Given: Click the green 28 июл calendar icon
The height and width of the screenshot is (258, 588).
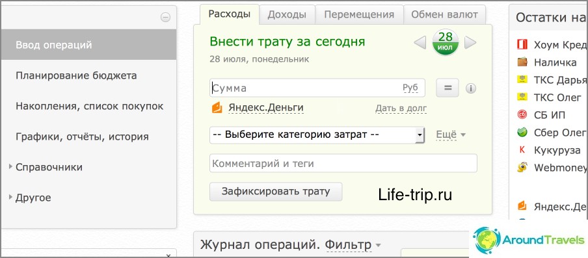Looking at the screenshot, I should (446, 42).
